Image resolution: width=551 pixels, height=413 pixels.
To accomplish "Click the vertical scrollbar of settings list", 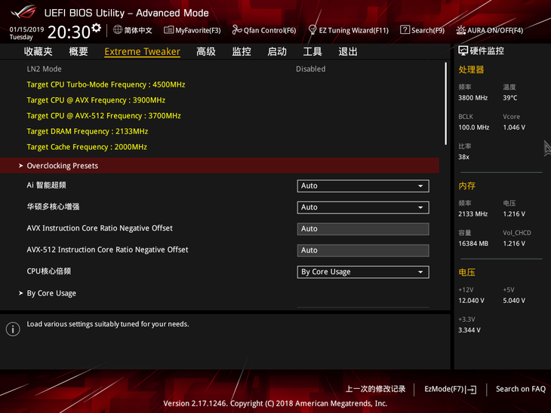I will [445, 103].
